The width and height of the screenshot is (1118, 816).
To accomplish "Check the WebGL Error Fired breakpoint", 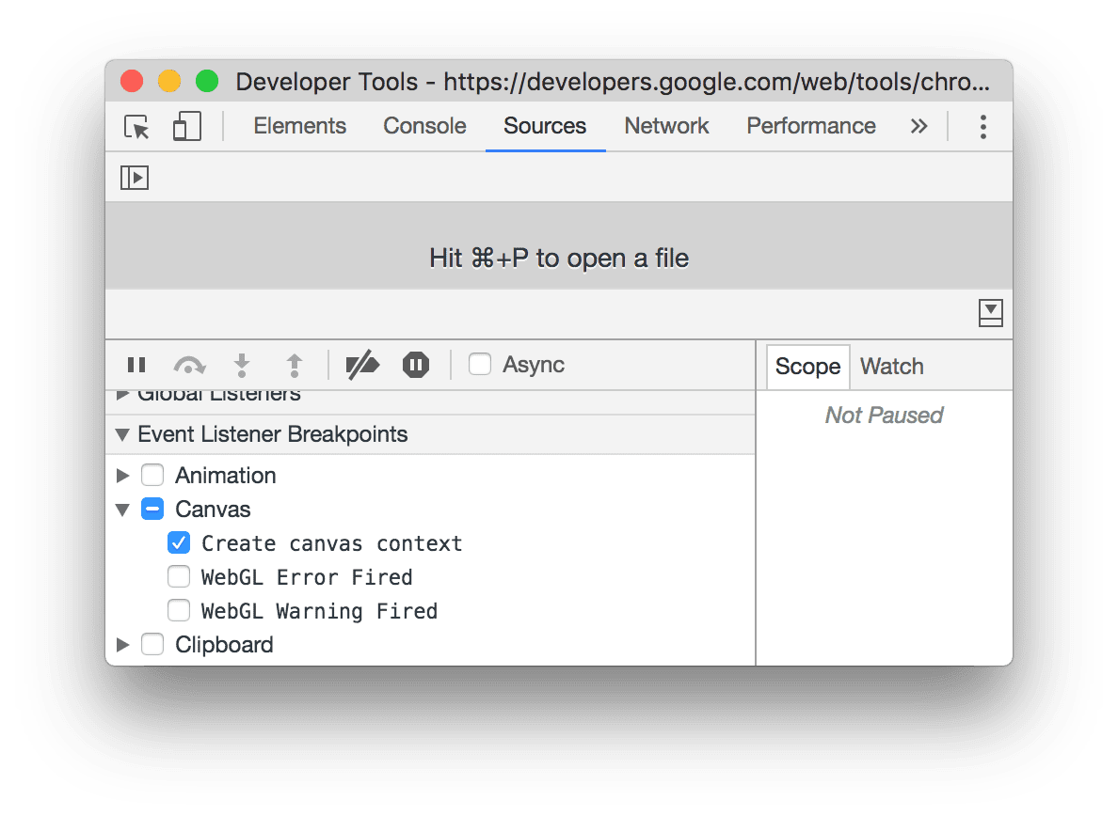I will (x=179, y=576).
